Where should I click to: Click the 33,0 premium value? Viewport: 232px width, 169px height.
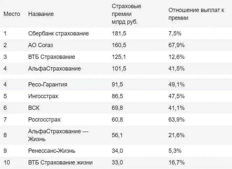pyautogui.click(x=117, y=162)
